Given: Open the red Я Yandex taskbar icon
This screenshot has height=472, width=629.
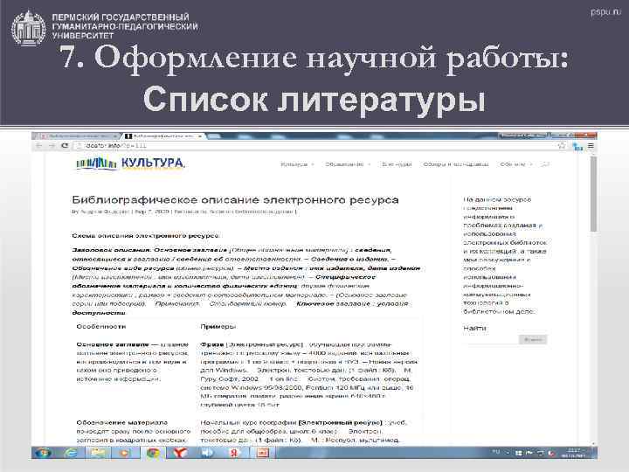Looking at the screenshot, I should click(235, 453).
